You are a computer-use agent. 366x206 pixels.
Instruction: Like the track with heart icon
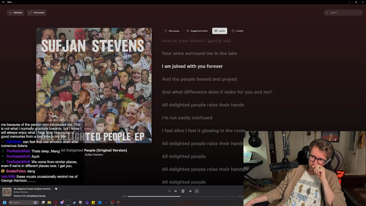point(56,189)
